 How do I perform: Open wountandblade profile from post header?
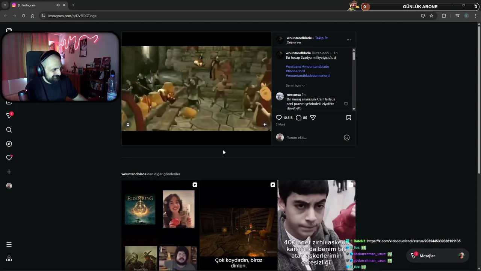point(299,38)
